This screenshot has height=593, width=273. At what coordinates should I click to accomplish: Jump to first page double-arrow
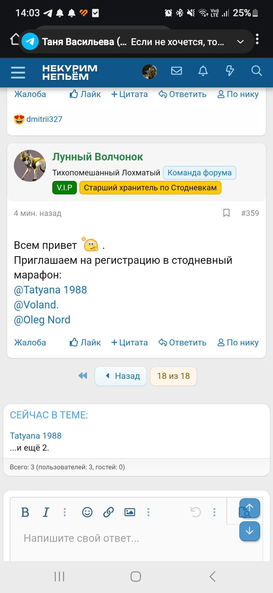click(x=83, y=376)
